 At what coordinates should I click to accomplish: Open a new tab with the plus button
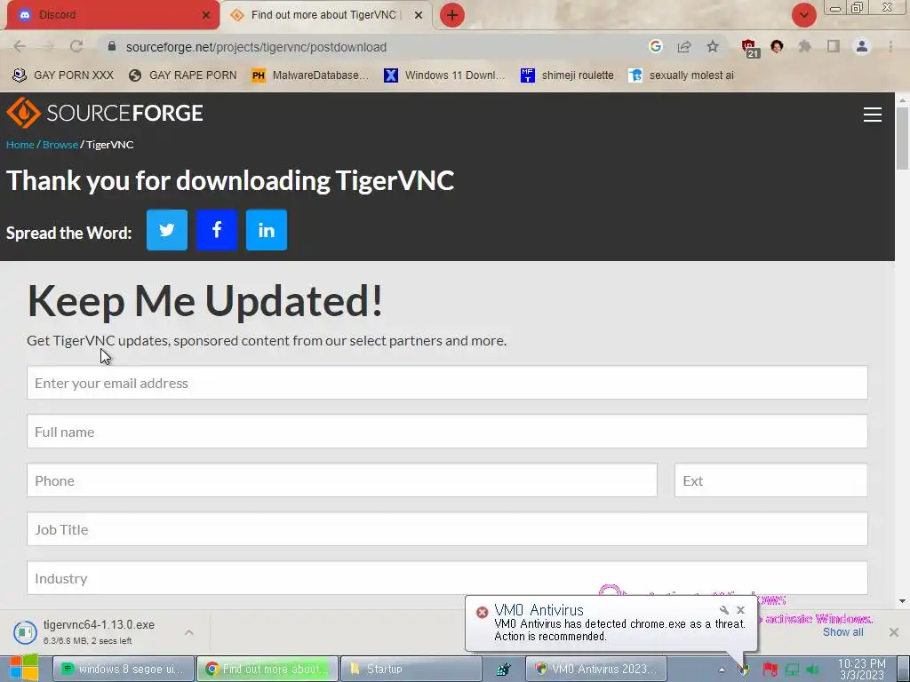452,15
